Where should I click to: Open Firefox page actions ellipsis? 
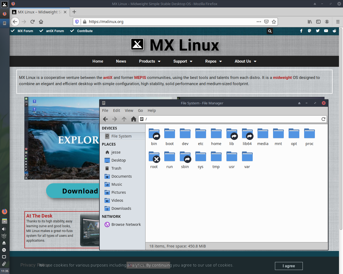pos(259,22)
